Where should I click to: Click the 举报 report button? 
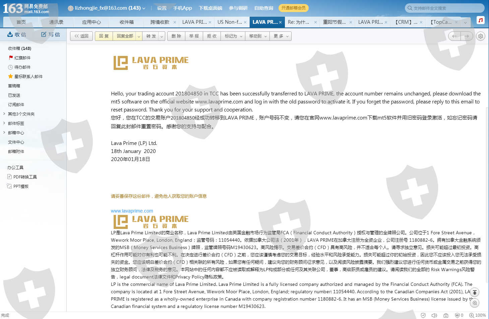tap(194, 36)
